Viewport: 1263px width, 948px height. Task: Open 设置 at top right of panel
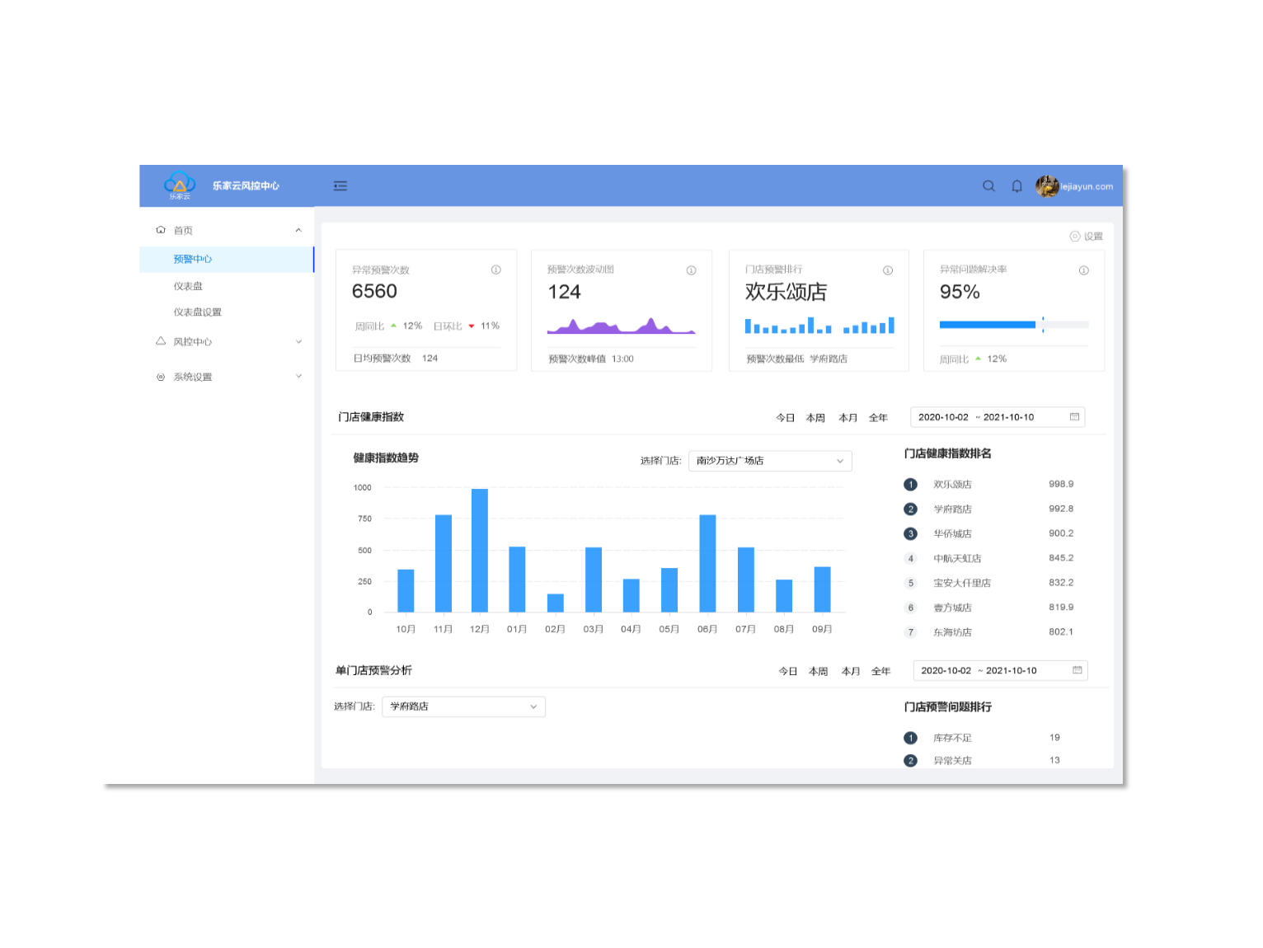point(1086,237)
